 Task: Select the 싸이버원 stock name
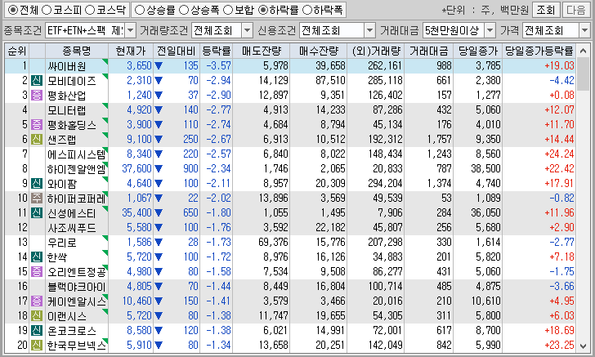(x=67, y=66)
